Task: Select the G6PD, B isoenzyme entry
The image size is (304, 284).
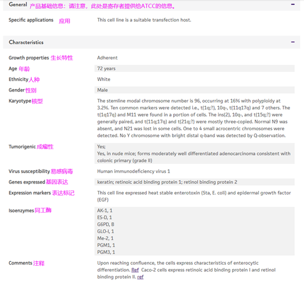Action: tap(106, 225)
